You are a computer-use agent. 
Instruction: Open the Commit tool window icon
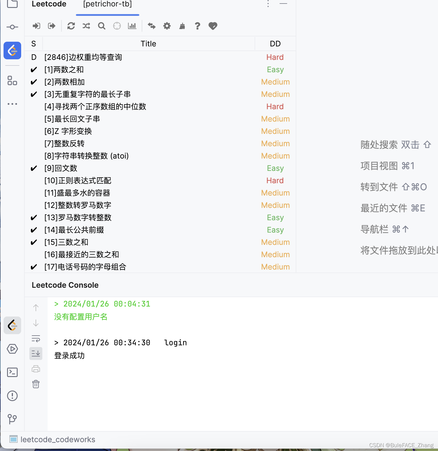click(12, 27)
